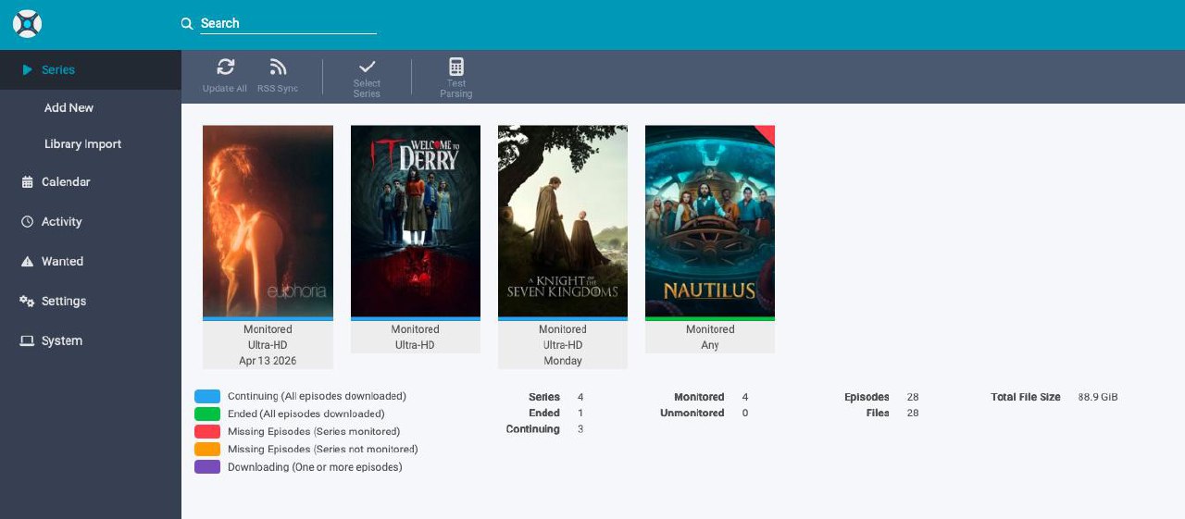Click the Update All refresh icon

point(225,68)
